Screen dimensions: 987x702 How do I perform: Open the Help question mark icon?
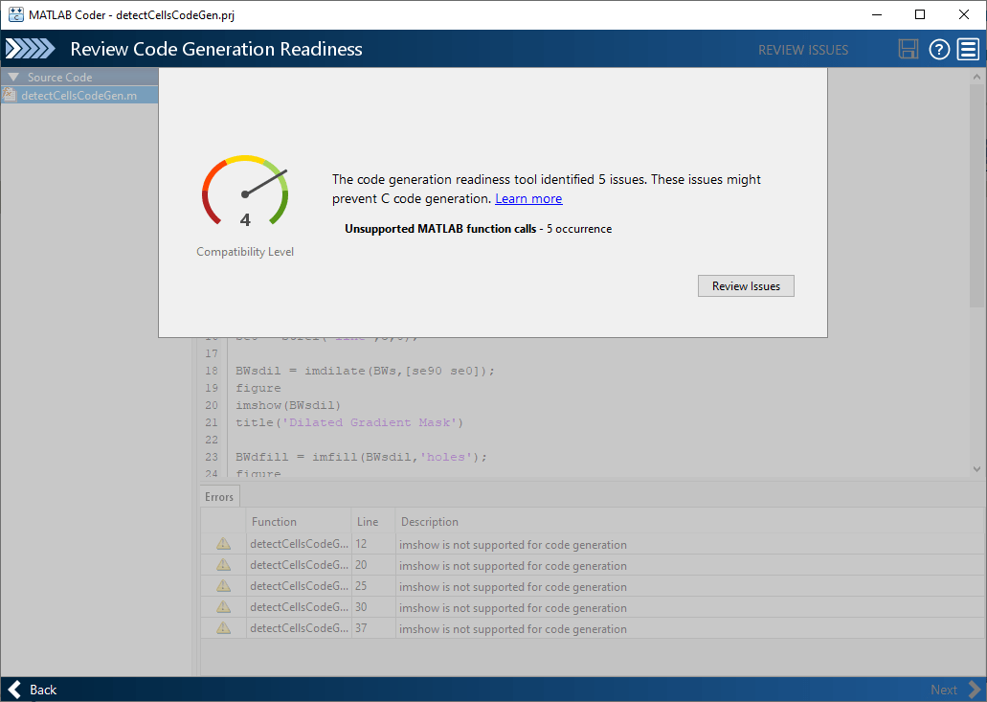point(939,50)
